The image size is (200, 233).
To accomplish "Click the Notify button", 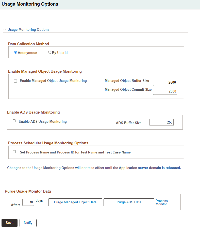I will coord(28,223).
